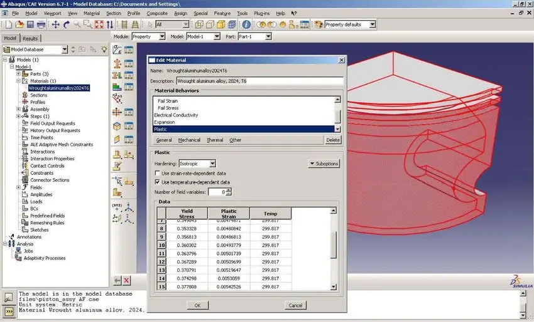
Task: Open the Material menu
Action: pos(92,13)
